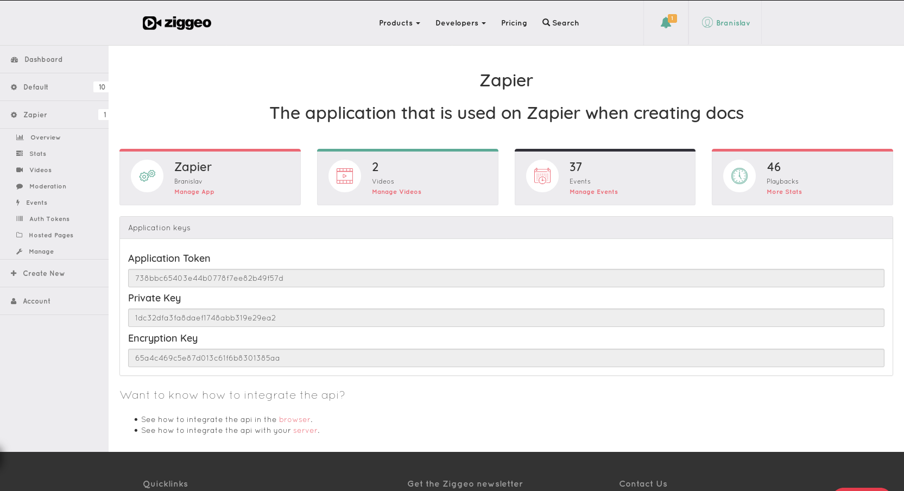The height and width of the screenshot is (491, 904).
Task: Click the Stats list icon in sidebar
Action: point(20,154)
